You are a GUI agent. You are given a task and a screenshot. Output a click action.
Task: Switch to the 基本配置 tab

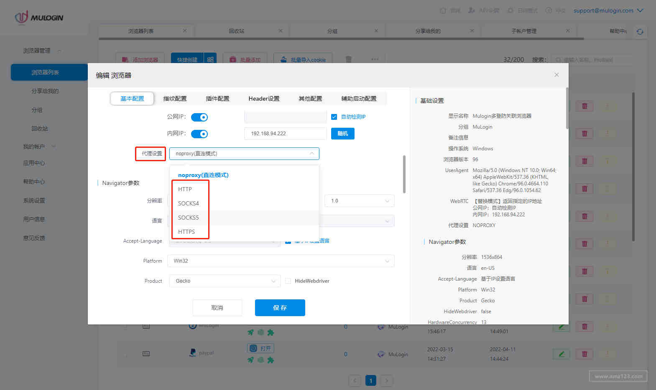tap(132, 99)
